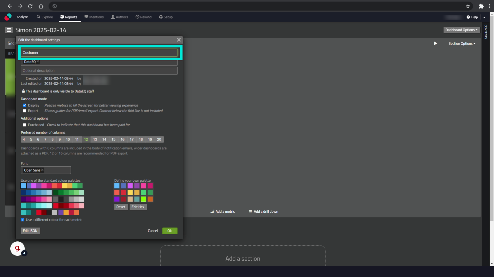Image resolution: width=494 pixels, height=277 pixels.
Task: Switch to the Explore tab
Action: (45, 17)
